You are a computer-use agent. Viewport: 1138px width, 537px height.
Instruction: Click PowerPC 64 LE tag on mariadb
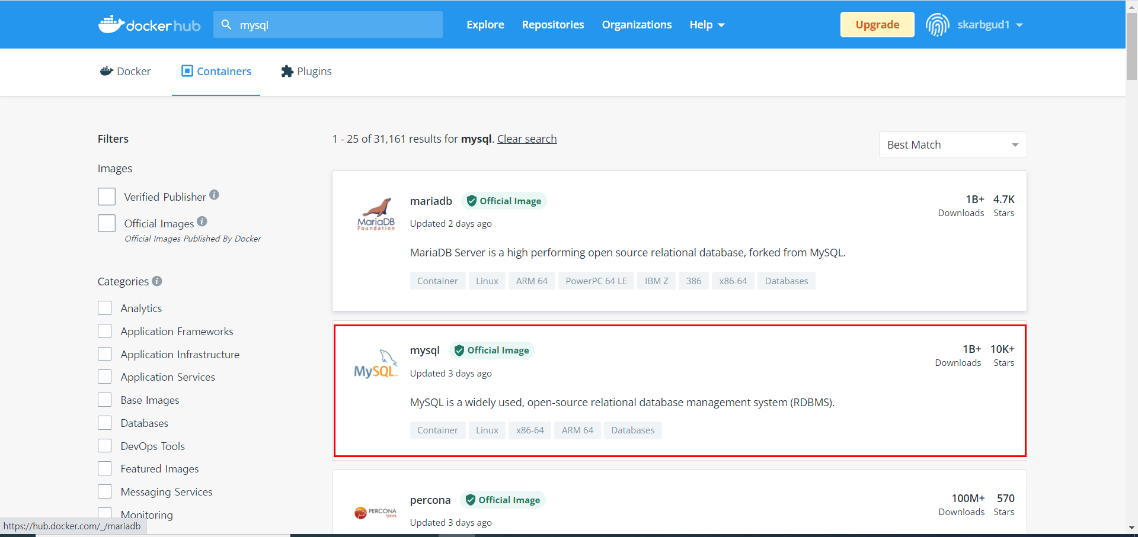point(596,281)
